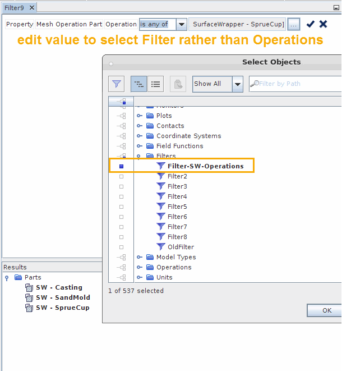
Task: Click the OldFilter funnel icon
Action: pyautogui.click(x=161, y=247)
